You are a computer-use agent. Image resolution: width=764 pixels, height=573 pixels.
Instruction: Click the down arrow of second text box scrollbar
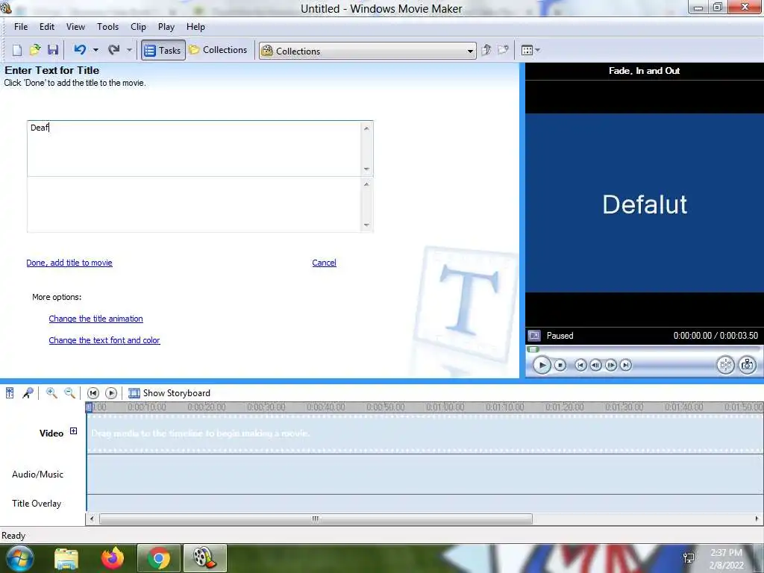click(x=366, y=225)
